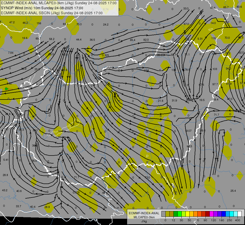Click the dark red legend swatch after 90

(207, 214)
